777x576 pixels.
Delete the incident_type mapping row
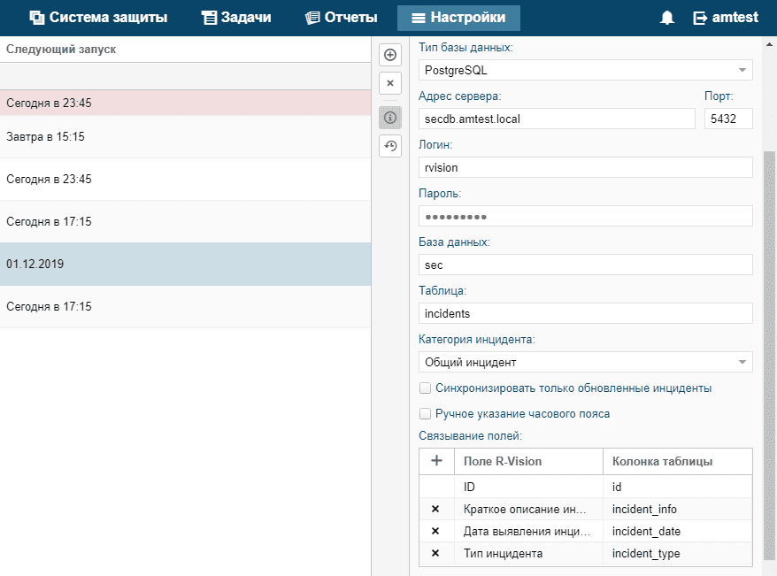435,554
